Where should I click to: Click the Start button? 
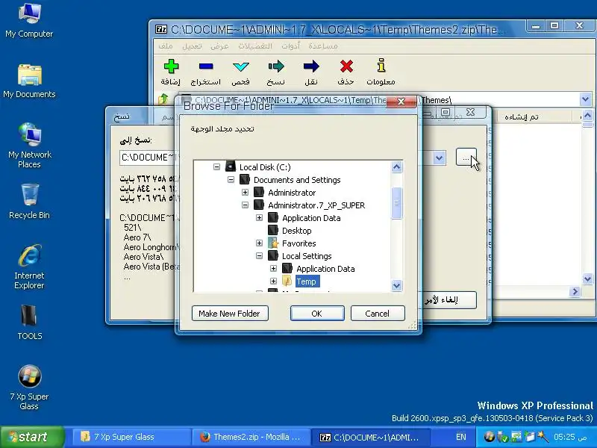click(32, 437)
